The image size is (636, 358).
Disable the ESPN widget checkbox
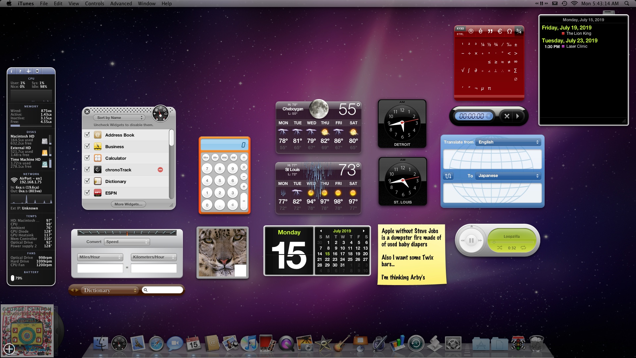coord(87,193)
